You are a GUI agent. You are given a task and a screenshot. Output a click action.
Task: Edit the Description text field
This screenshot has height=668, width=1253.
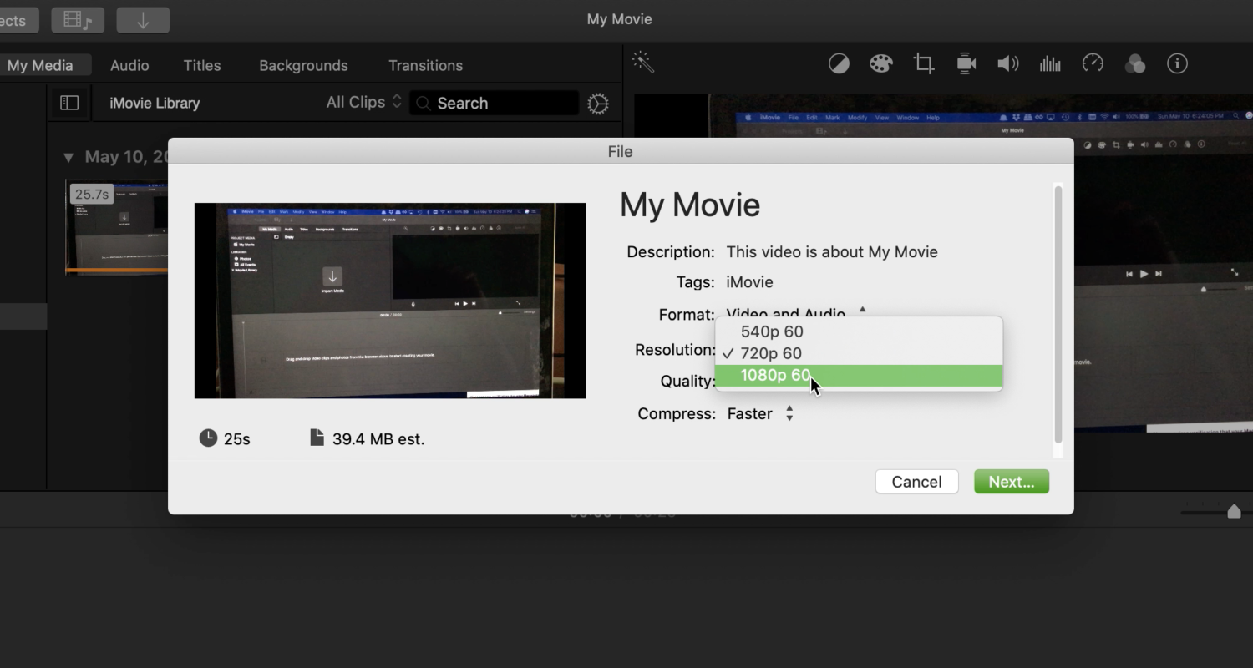[831, 251]
